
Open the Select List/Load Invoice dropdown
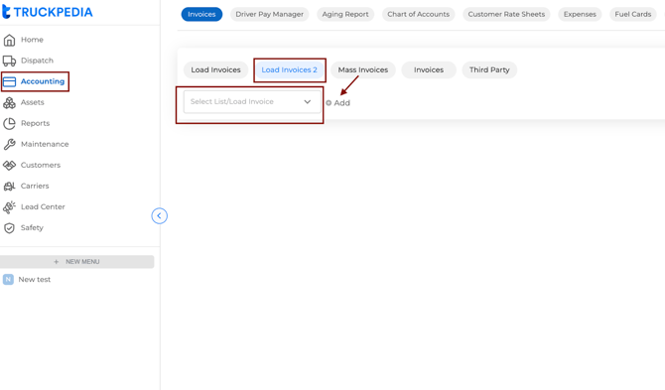coord(252,102)
